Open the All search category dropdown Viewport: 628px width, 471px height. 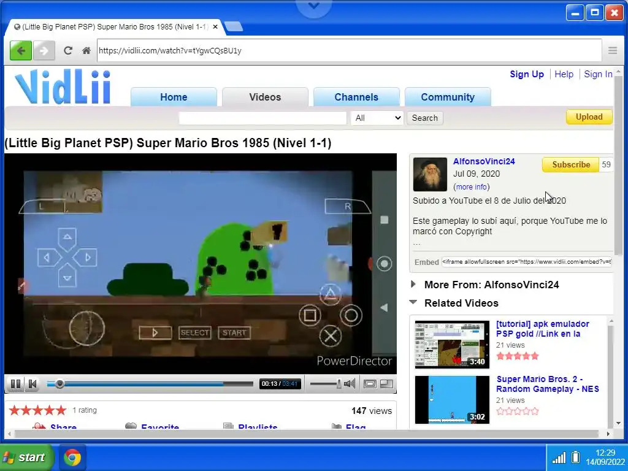[x=377, y=118]
